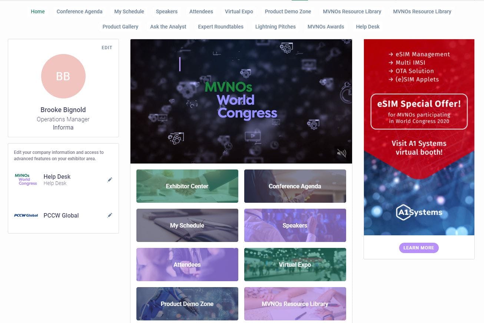Viewport: 484px width, 323px height.
Task: Open Expert Roundtables in the navigation
Action: click(221, 27)
